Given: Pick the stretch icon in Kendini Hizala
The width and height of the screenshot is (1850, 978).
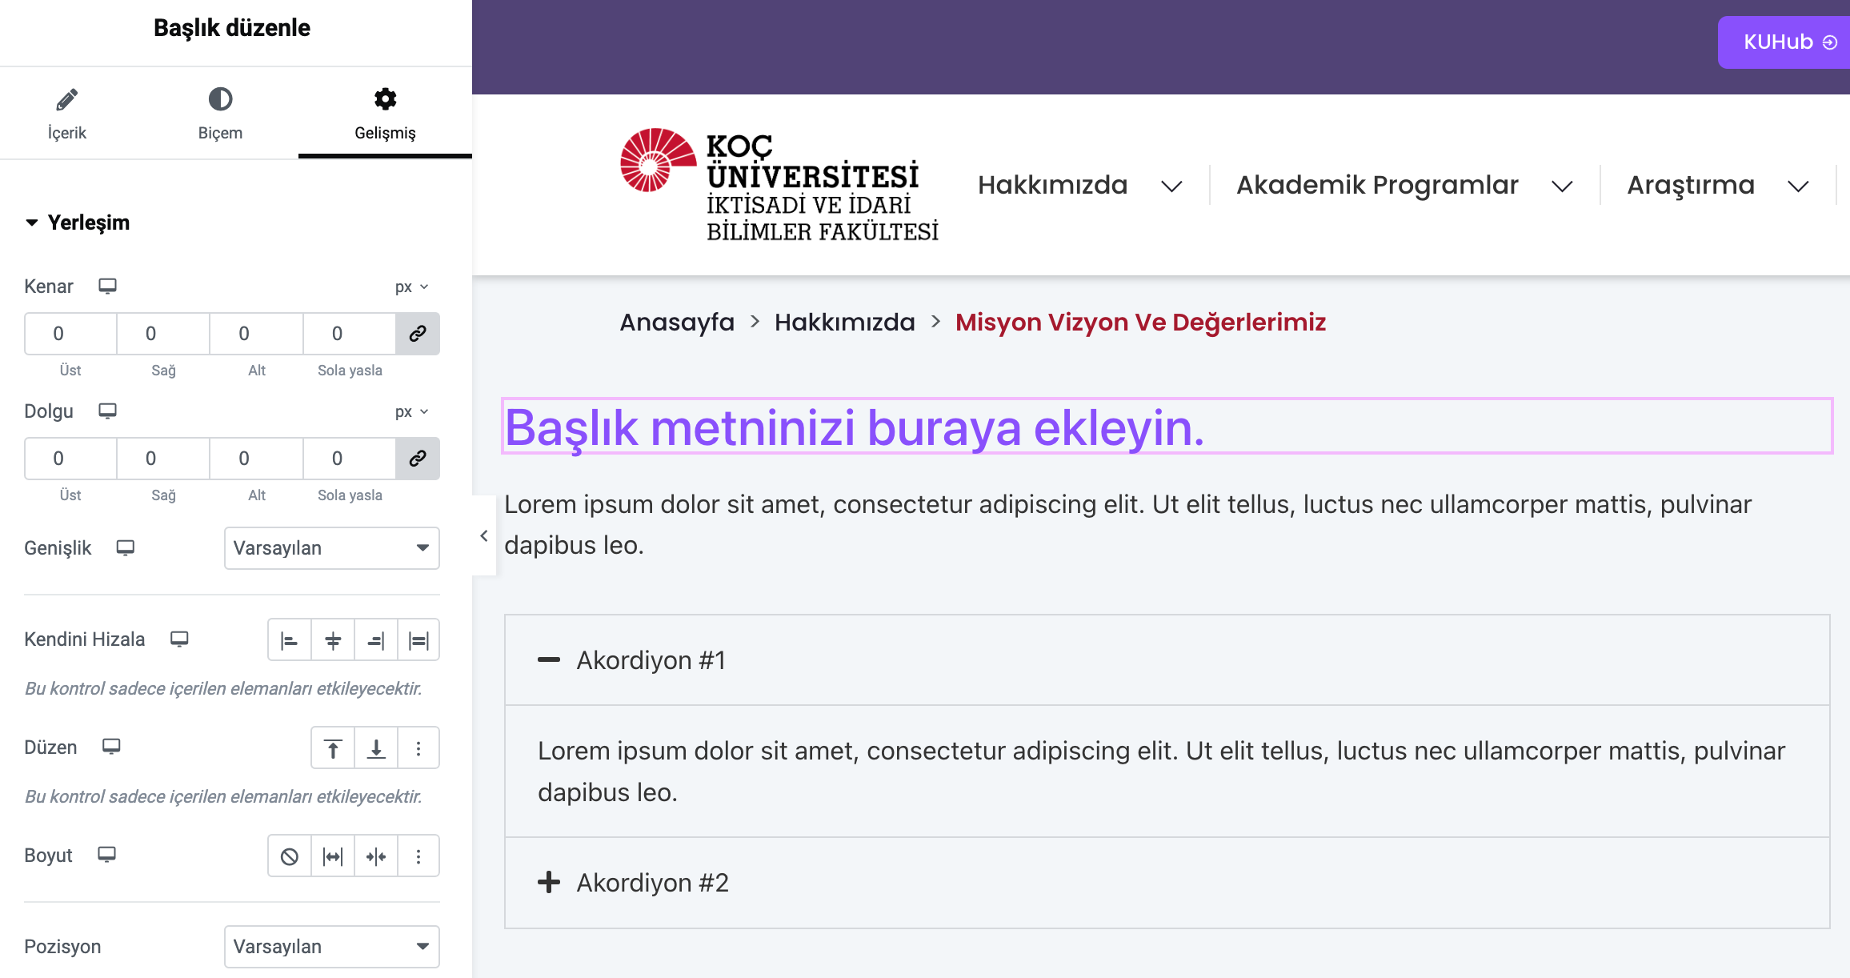Looking at the screenshot, I should [418, 640].
